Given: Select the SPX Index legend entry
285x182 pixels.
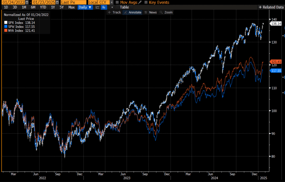Looking at the screenshot, I should [x=20, y=23].
